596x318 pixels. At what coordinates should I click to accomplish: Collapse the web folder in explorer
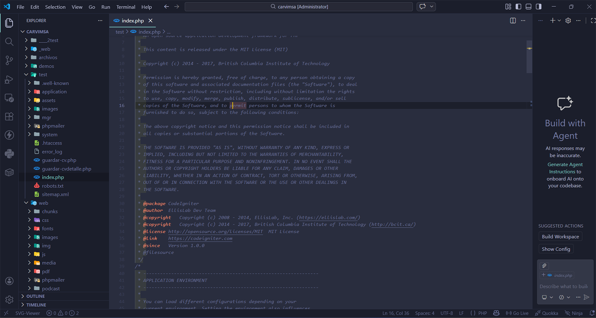coord(26,203)
